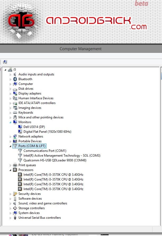Select Intel Active Management Technology SOL (COM3)
This screenshot has width=162, height=236.
coord(62,156)
